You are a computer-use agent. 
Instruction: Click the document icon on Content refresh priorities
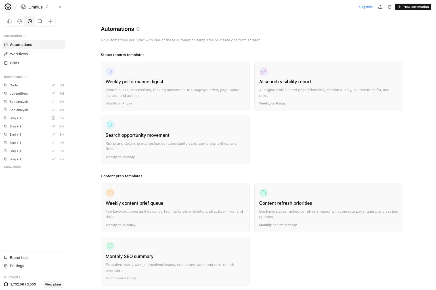(x=264, y=193)
